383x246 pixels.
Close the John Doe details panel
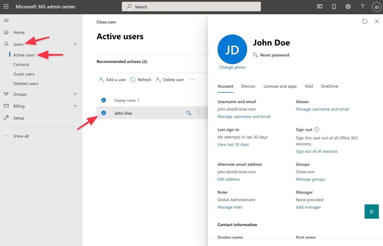click(377, 21)
